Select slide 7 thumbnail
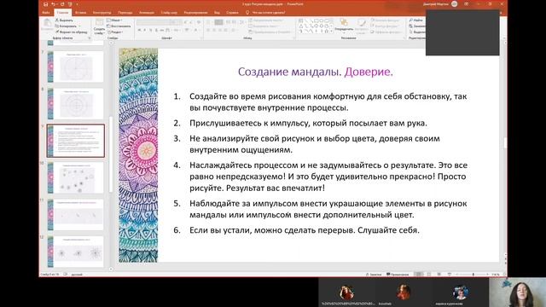The image size is (546, 307). click(x=76, y=67)
